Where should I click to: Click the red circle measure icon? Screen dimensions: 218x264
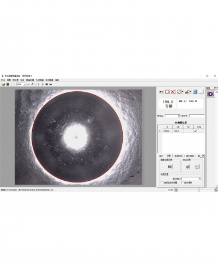[167, 92]
